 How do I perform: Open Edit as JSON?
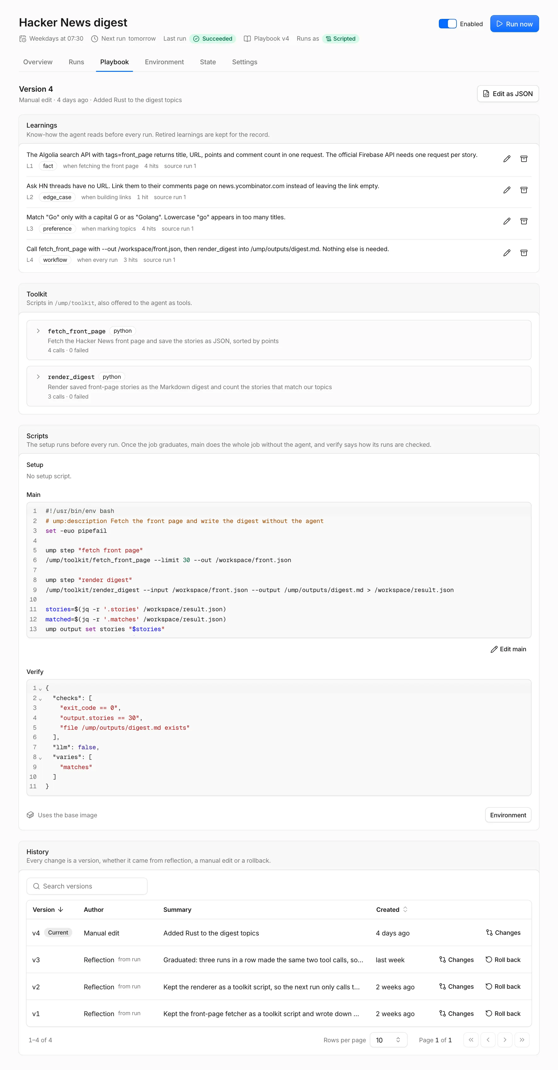(x=508, y=94)
